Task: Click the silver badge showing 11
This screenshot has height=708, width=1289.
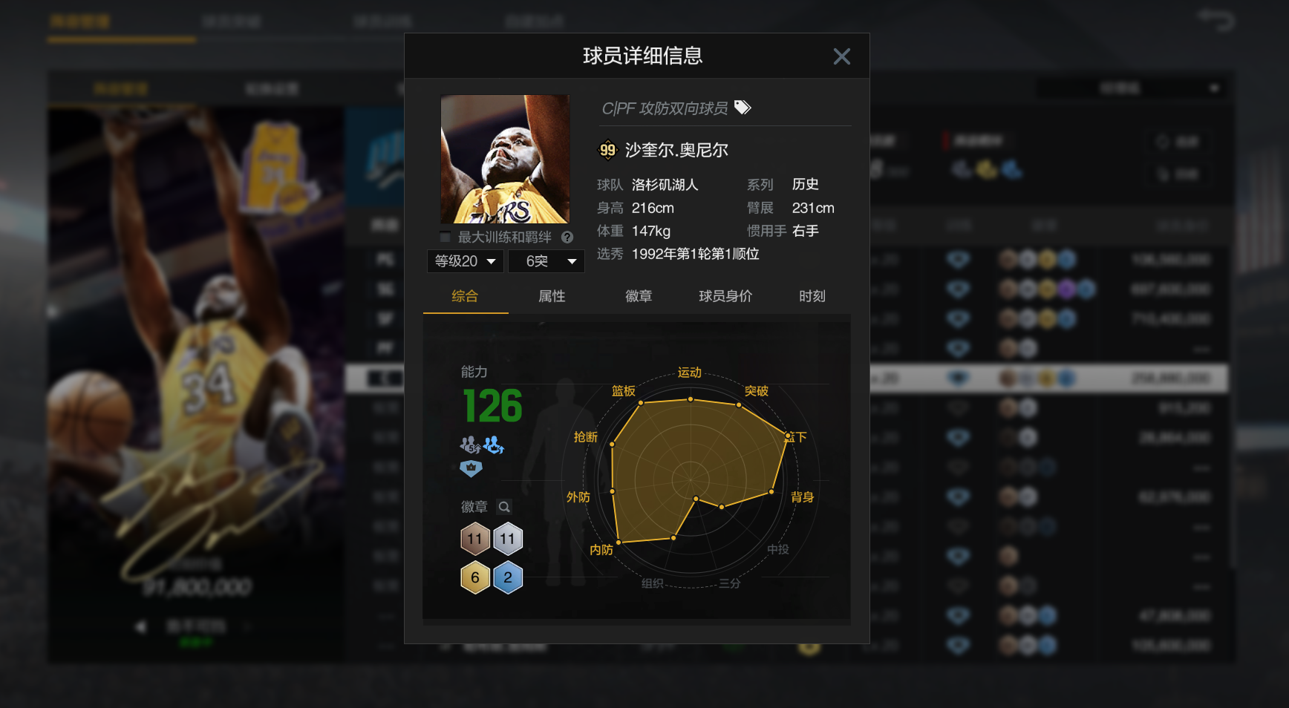Action: point(508,539)
